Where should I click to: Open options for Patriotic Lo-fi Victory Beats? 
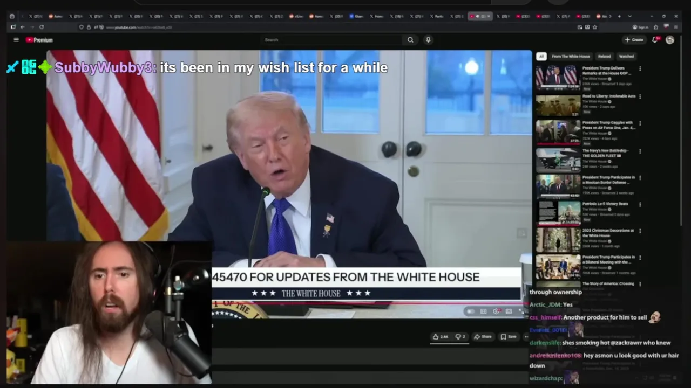pyautogui.click(x=640, y=204)
